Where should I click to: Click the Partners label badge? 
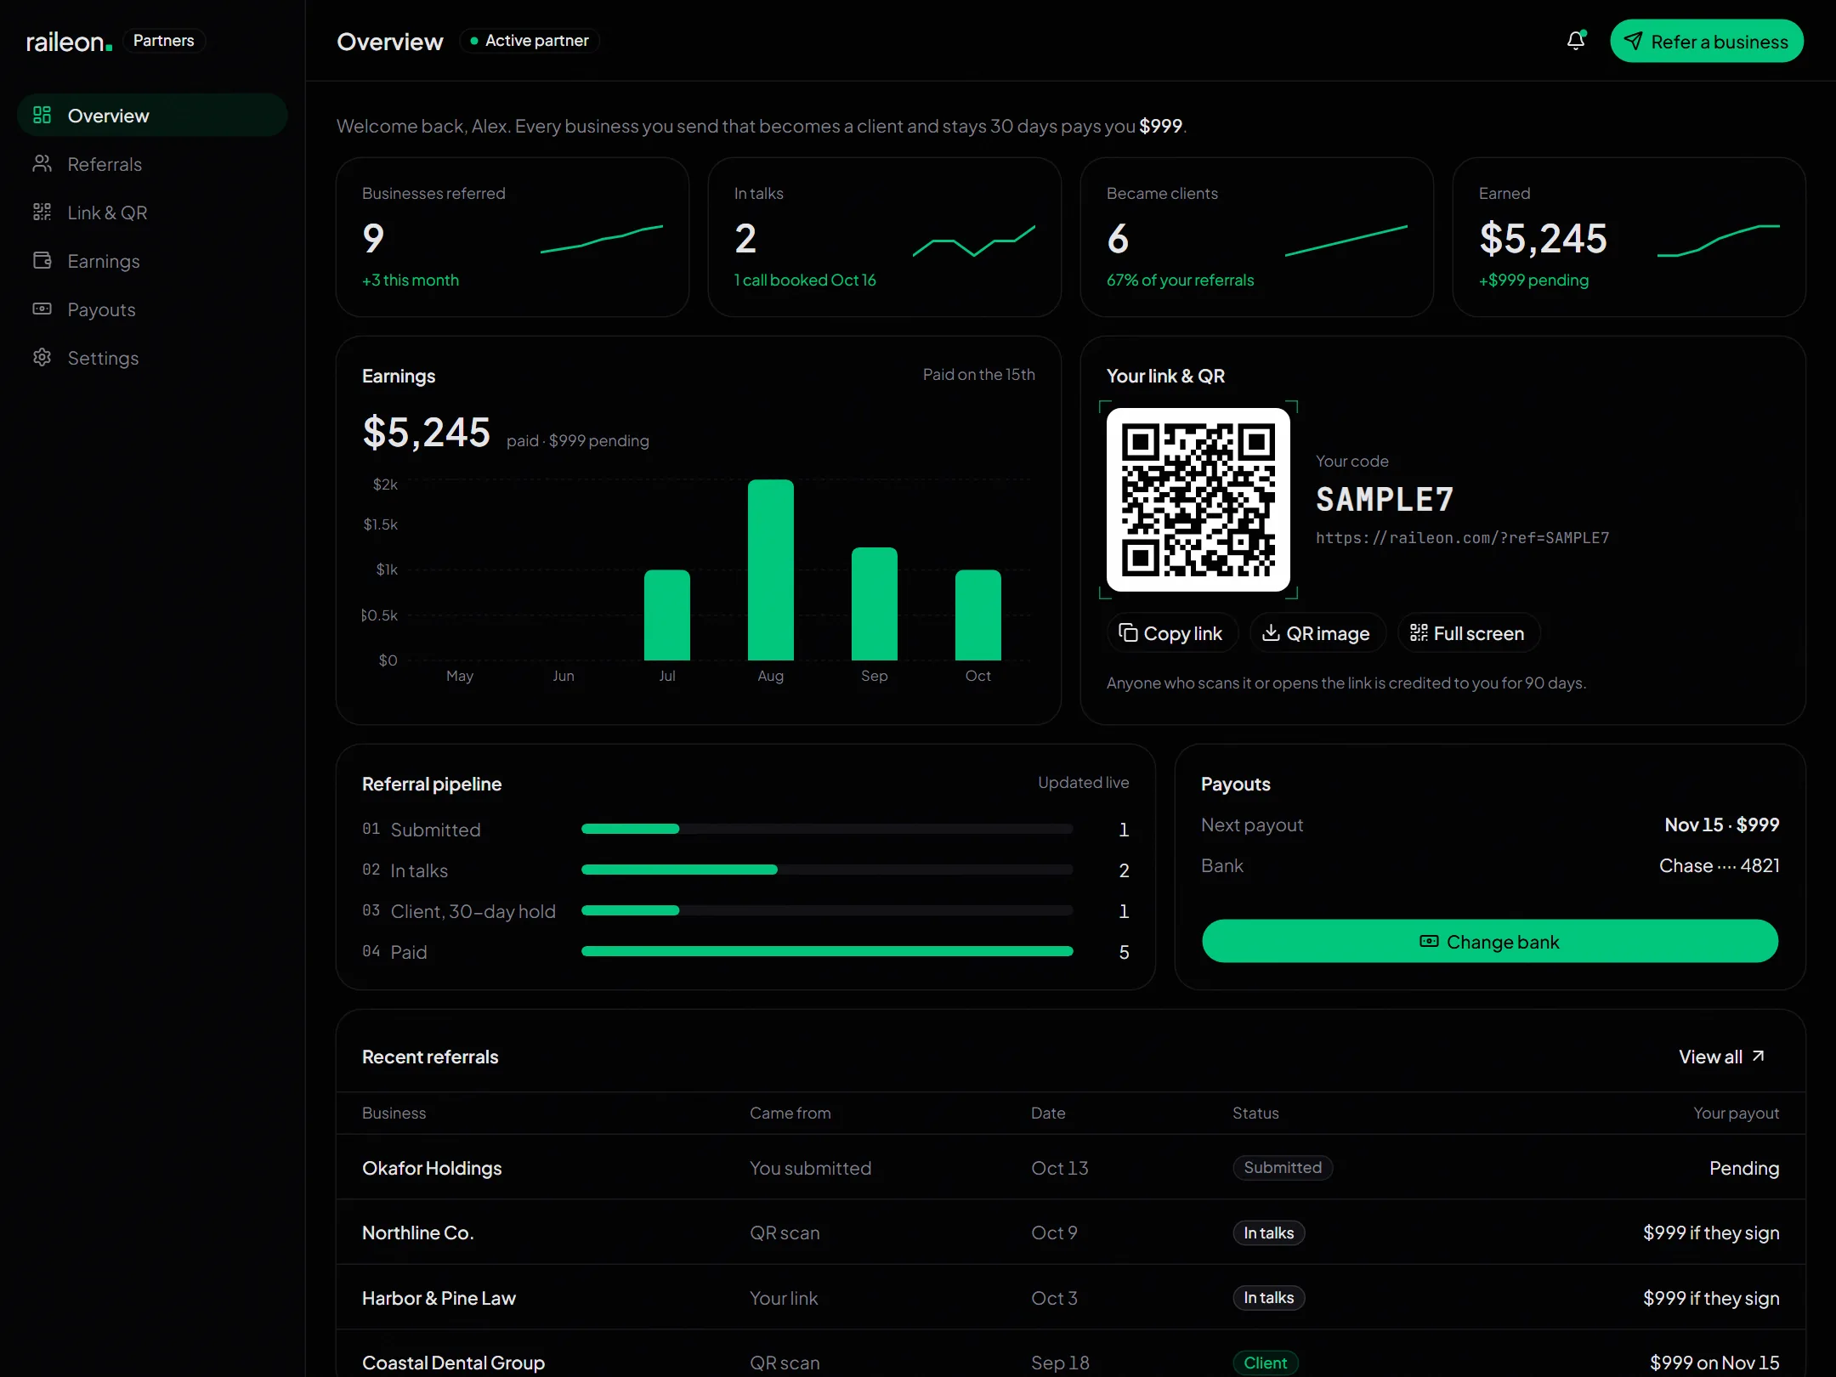point(164,41)
